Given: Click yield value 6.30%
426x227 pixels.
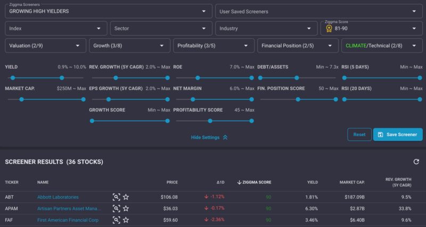Looking at the screenshot, I should pos(312,208).
